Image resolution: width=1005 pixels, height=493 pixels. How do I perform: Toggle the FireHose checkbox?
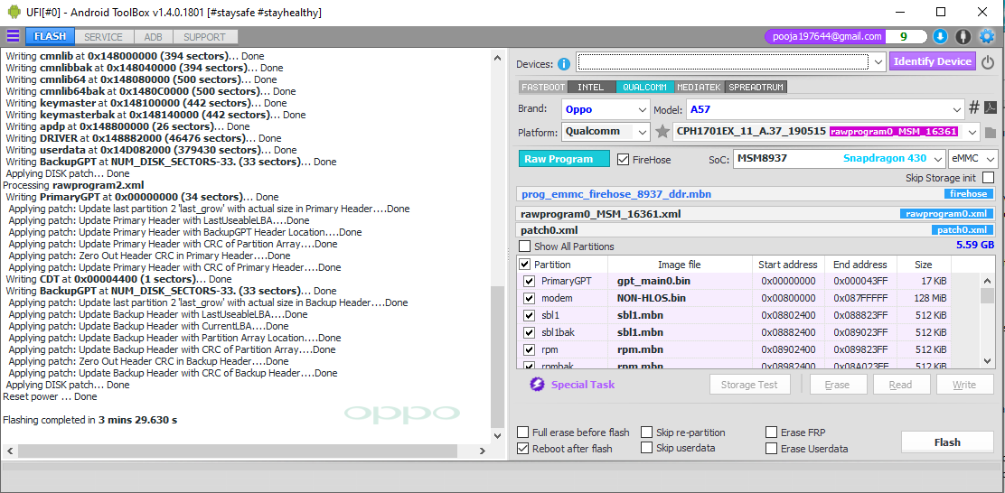pyautogui.click(x=623, y=160)
